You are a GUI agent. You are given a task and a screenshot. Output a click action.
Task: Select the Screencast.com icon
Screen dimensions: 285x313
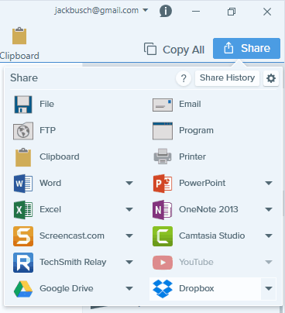pyautogui.click(x=23, y=236)
